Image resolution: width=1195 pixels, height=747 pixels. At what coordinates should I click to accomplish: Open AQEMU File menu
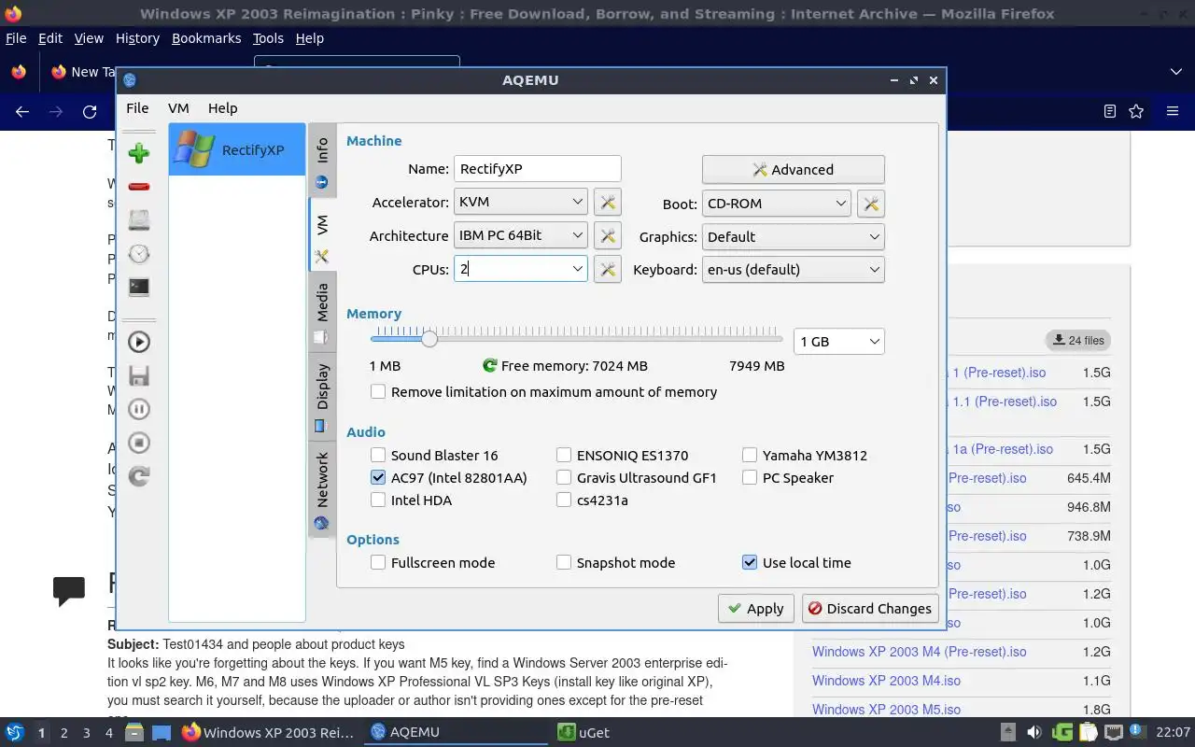coord(137,108)
